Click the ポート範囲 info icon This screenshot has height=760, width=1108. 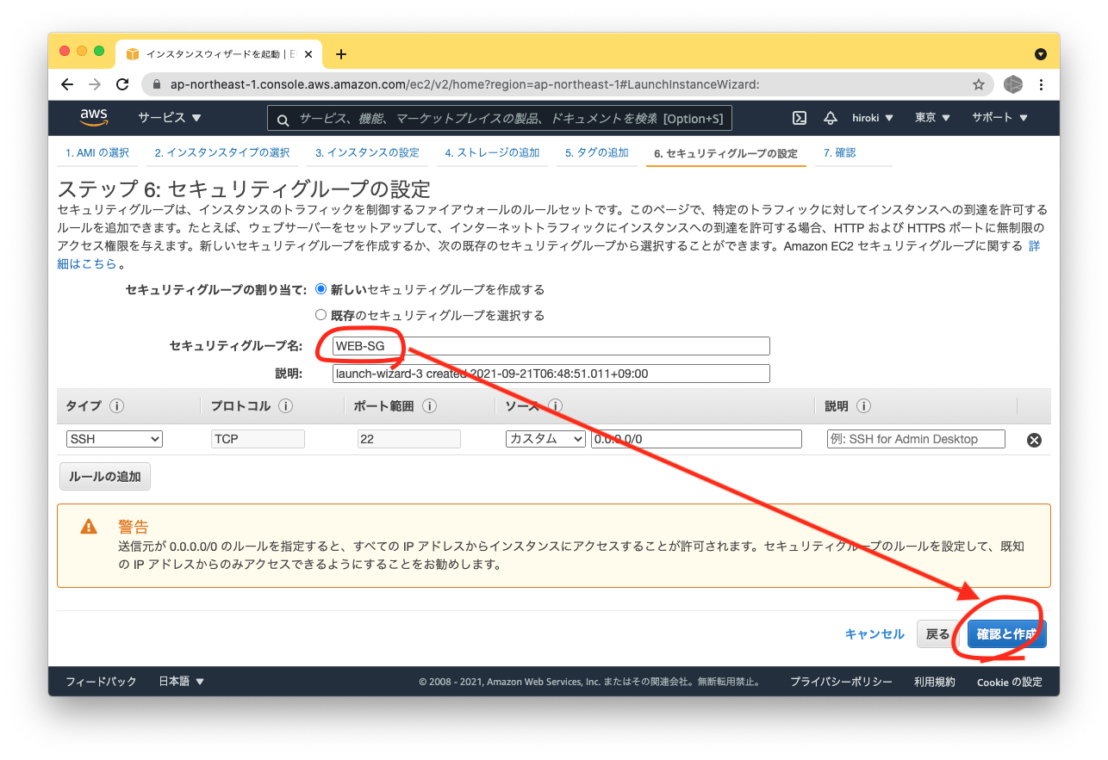click(x=428, y=405)
